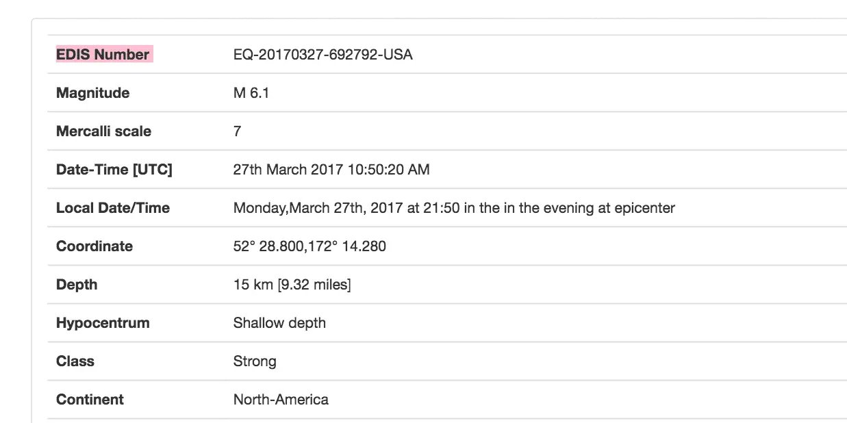Click the Shallow depth value
Image resolution: width=847 pixels, height=423 pixels.
pos(279,323)
